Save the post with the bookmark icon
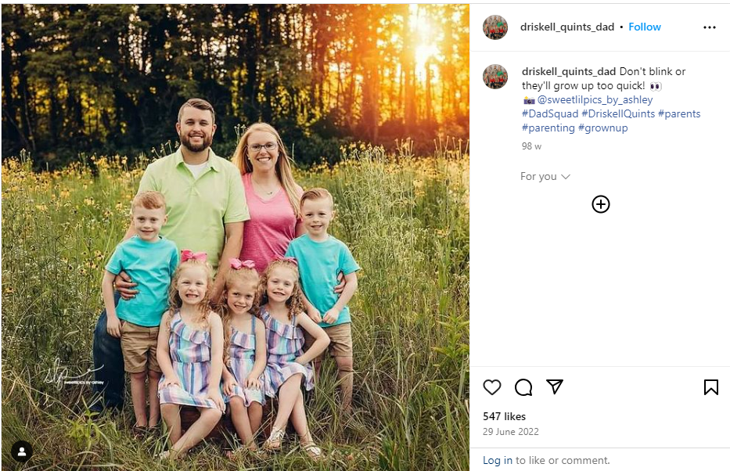This screenshot has height=471, width=730. point(710,387)
